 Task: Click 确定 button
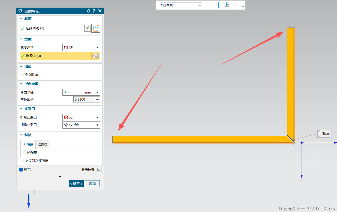point(76,184)
